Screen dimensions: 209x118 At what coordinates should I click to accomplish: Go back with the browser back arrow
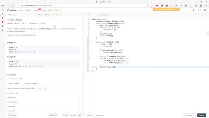3,6
